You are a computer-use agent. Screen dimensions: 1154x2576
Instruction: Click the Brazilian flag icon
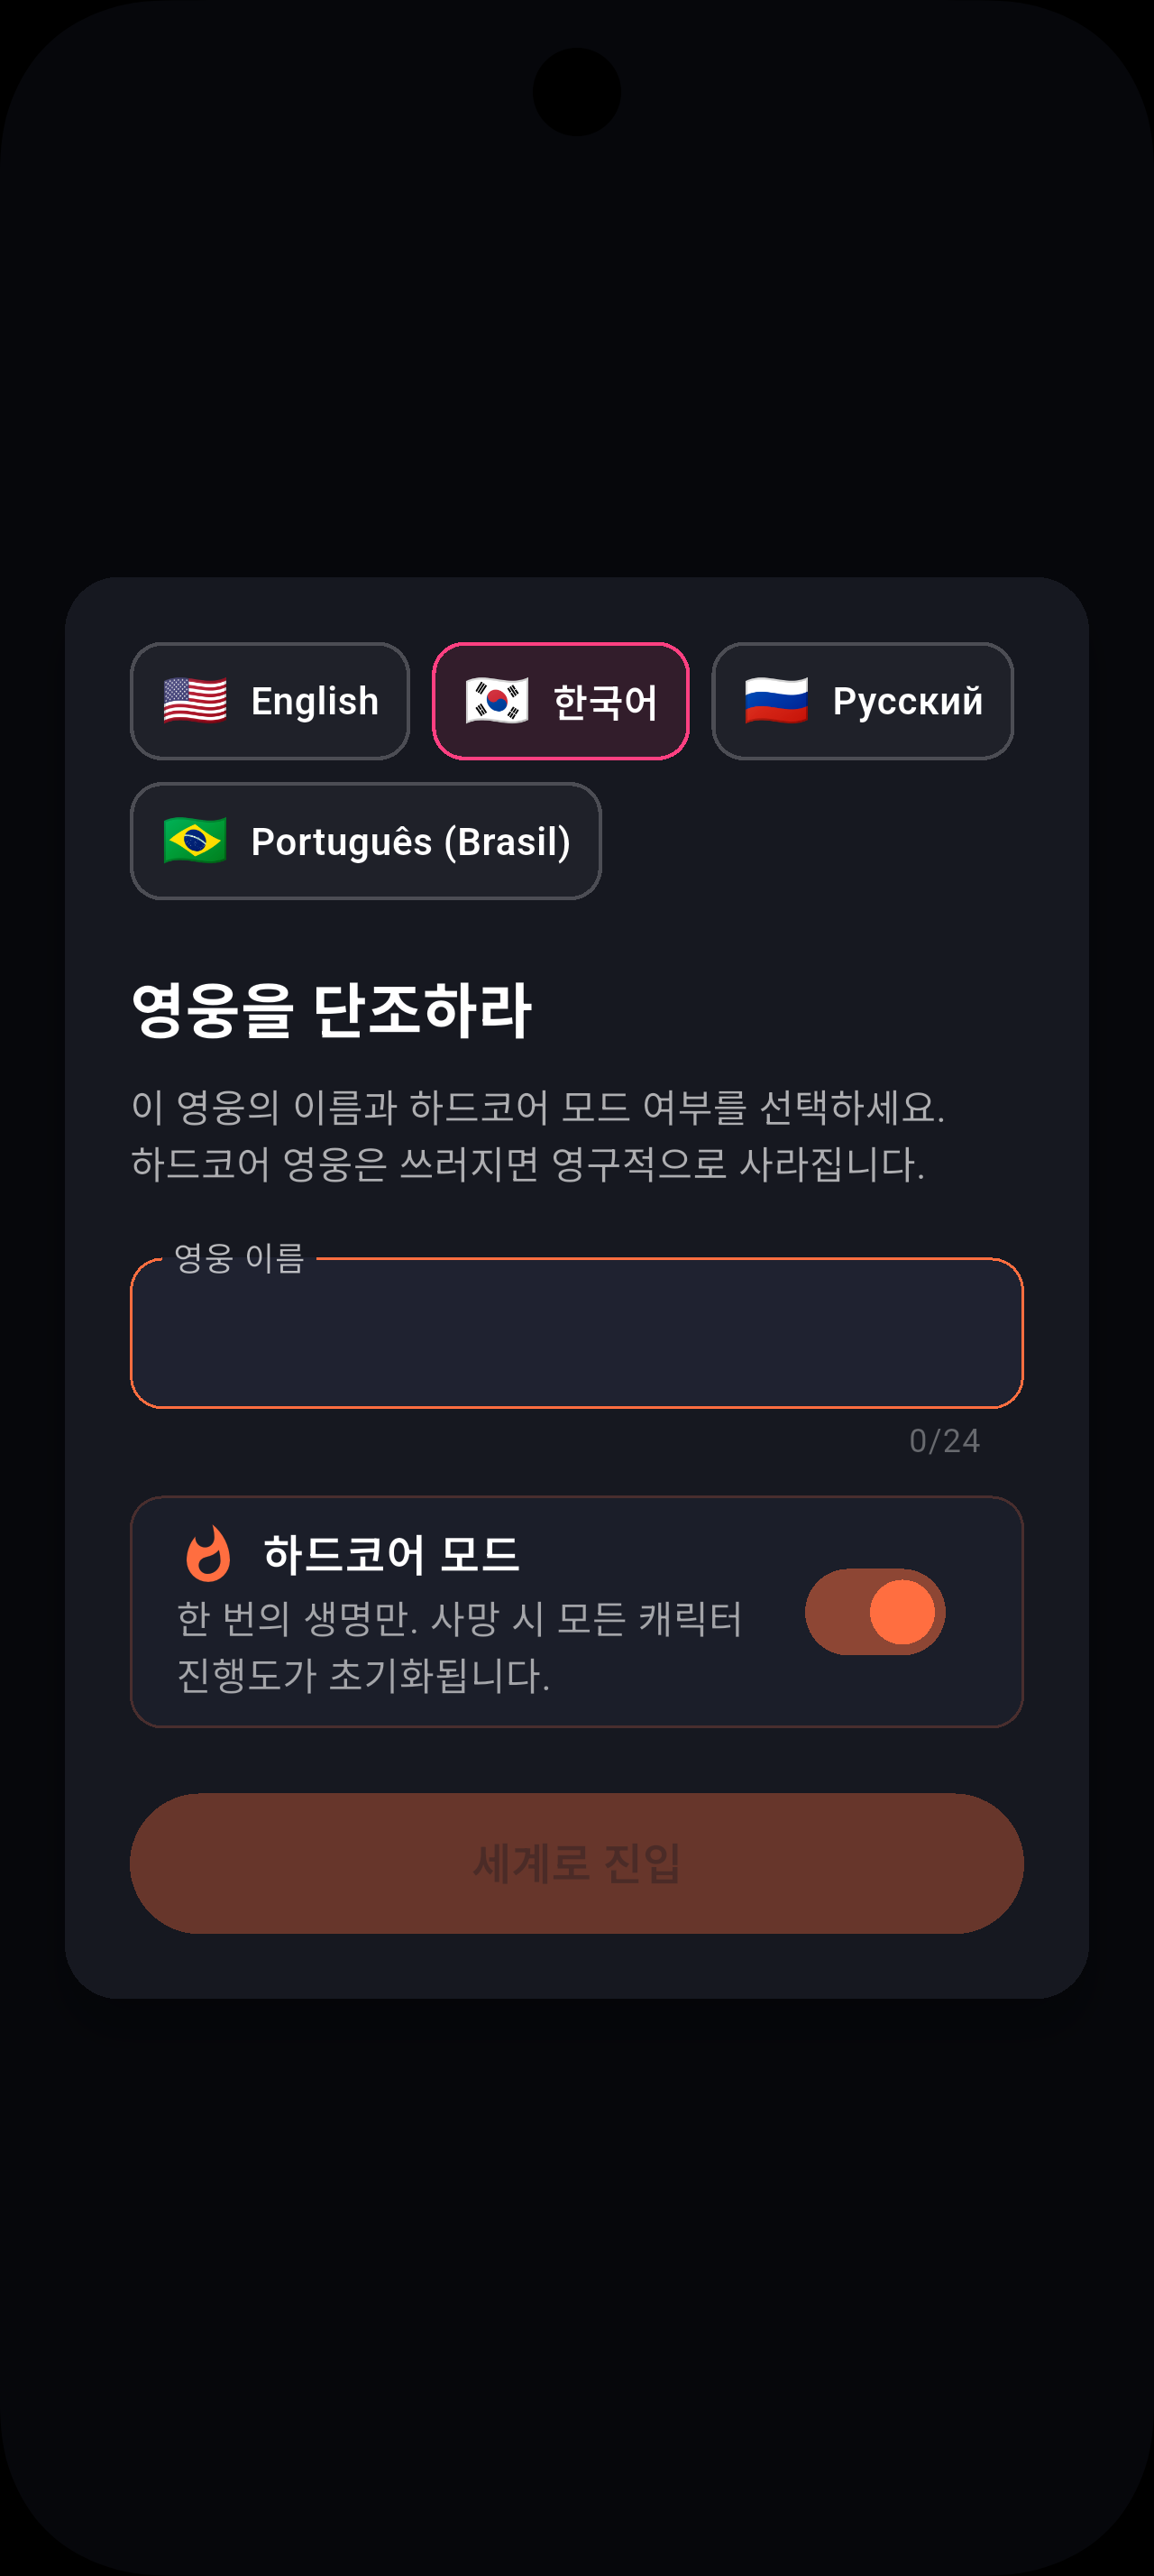[195, 840]
